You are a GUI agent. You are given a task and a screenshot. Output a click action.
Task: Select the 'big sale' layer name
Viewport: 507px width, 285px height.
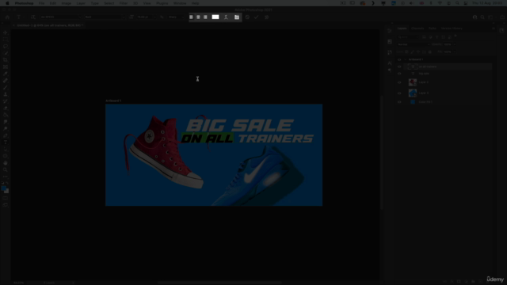(424, 74)
